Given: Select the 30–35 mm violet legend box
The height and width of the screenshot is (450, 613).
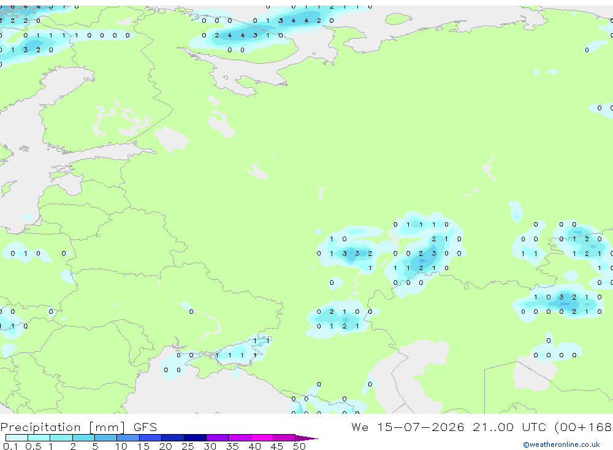Looking at the screenshot, I should pyautogui.click(x=218, y=438).
